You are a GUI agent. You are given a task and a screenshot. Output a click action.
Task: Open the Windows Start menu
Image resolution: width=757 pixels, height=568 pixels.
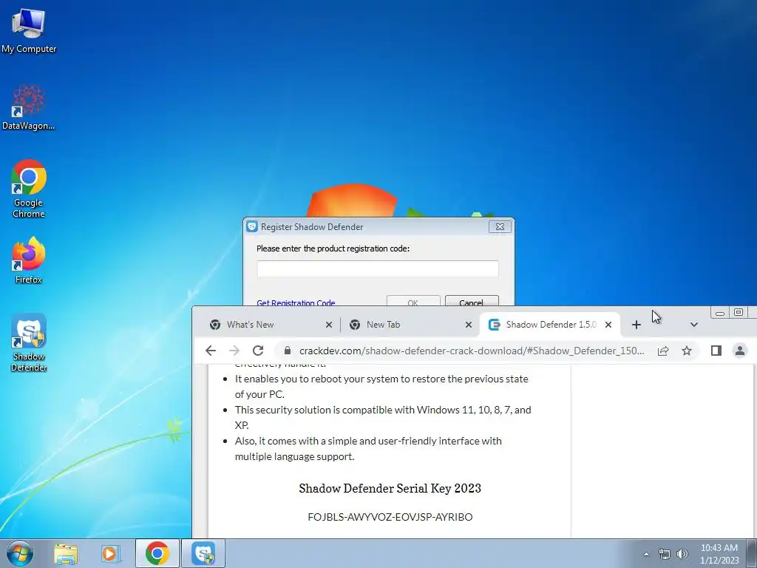pos(20,553)
